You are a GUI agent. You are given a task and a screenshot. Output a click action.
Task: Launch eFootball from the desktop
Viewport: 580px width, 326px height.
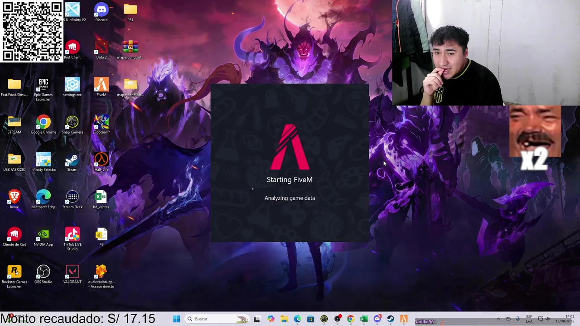[101, 125]
